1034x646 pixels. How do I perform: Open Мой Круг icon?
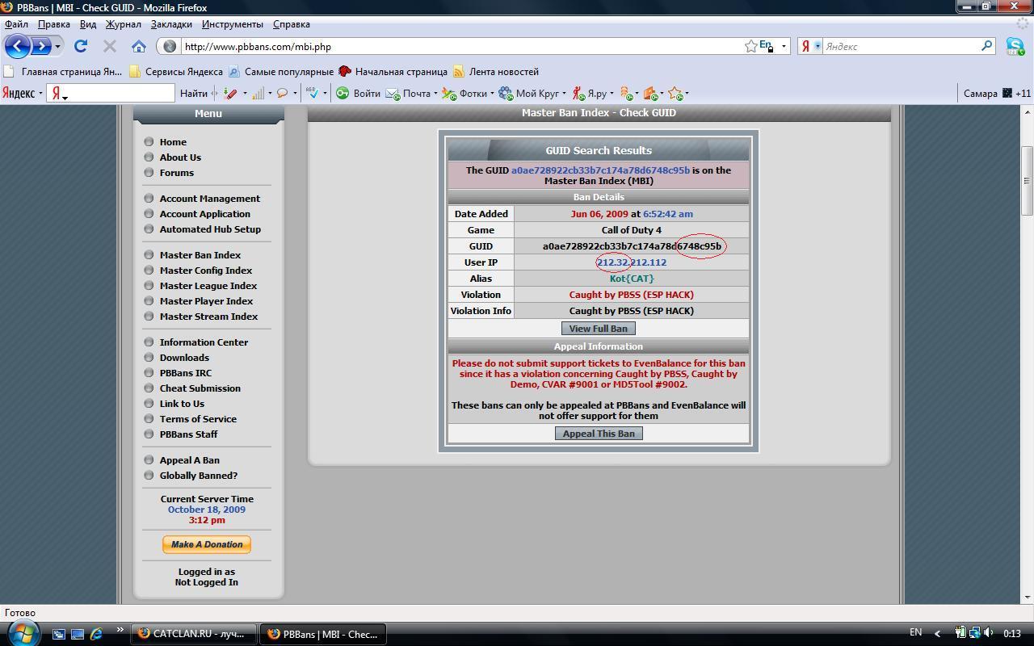pos(506,93)
